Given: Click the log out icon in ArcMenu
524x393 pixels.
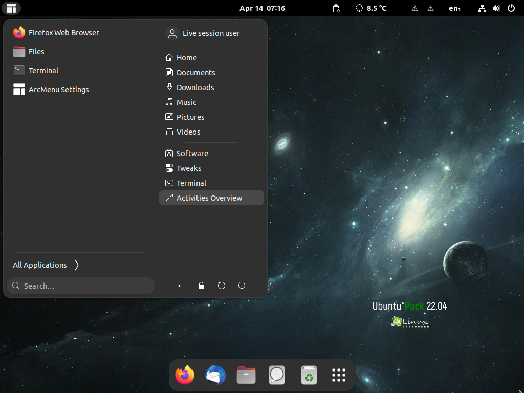Looking at the screenshot, I should (x=180, y=286).
